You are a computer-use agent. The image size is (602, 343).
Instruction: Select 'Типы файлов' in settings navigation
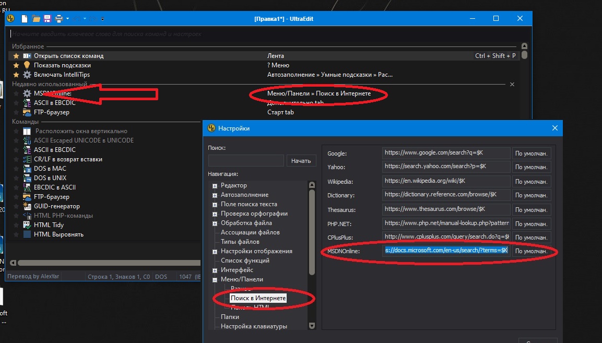[240, 242]
